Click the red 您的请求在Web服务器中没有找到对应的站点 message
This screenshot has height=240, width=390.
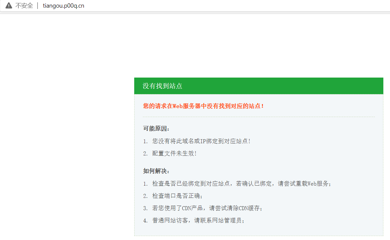point(203,106)
